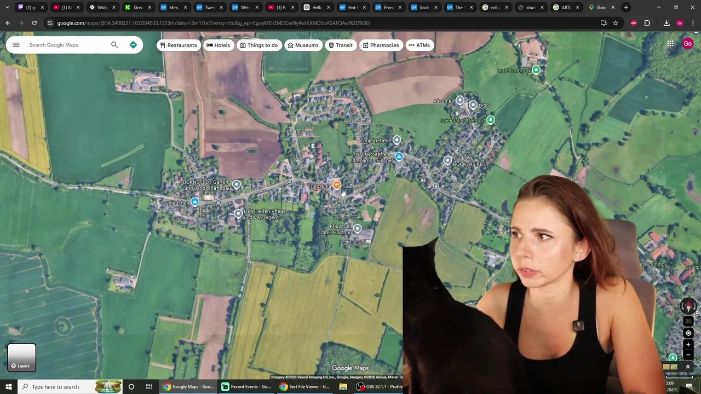The width and height of the screenshot is (701, 394).
Task: Select the ATMs chip
Action: click(x=419, y=45)
